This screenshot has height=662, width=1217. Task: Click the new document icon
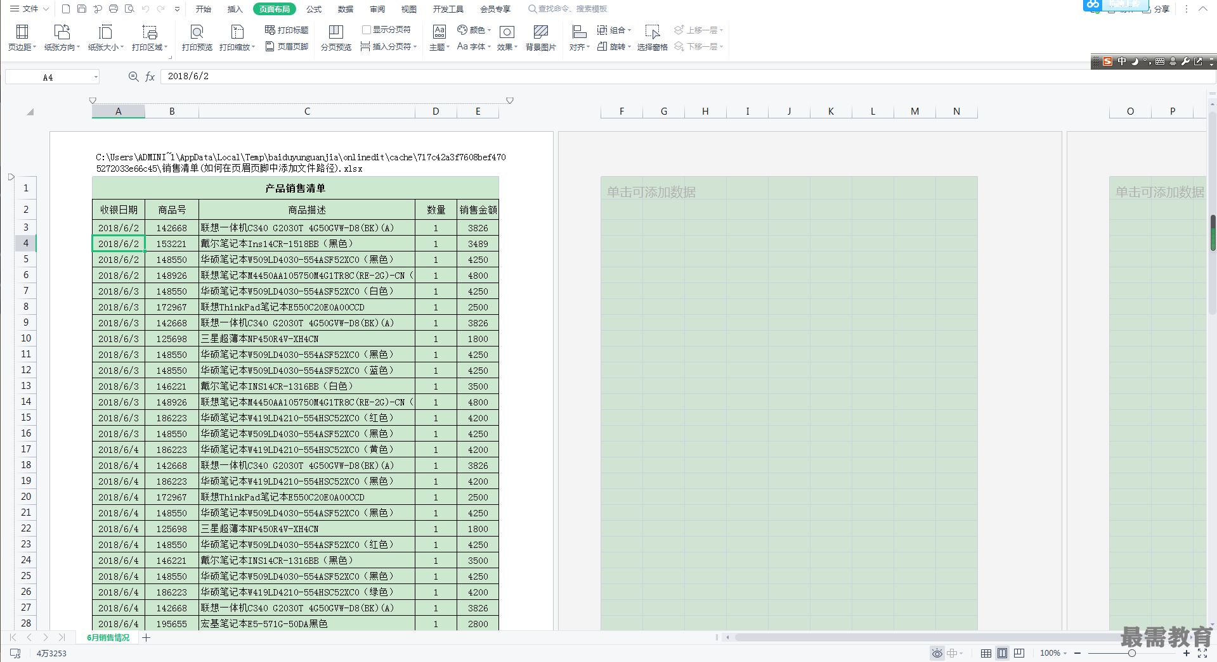(x=66, y=9)
